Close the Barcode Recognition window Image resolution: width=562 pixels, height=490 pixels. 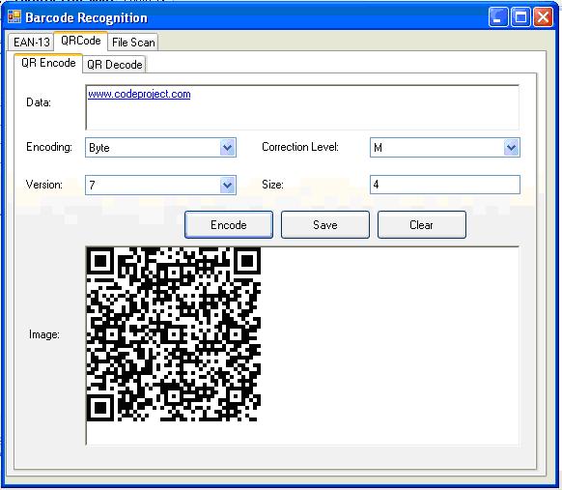tap(543, 16)
